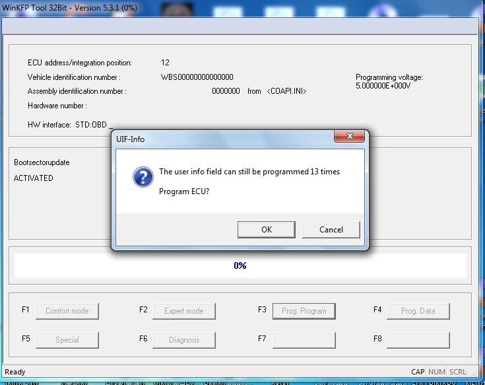The width and height of the screenshot is (485, 385).
Task: Click the 0% progress bar
Action: click(240, 265)
